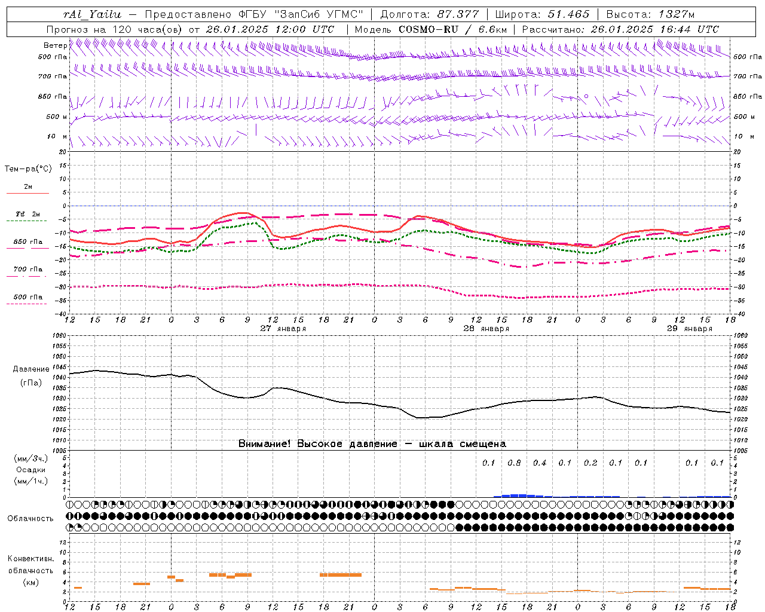Viewport: 765px width, 612px height.
Task: Click Рассчитано: 26.01.2025 16:44 UTC timestamp
Action: coord(620,29)
